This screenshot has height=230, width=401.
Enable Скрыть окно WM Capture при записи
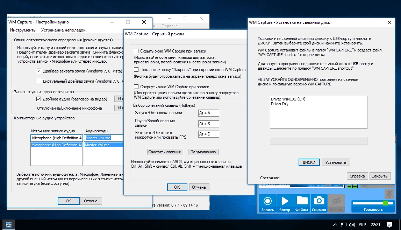coord(136,51)
